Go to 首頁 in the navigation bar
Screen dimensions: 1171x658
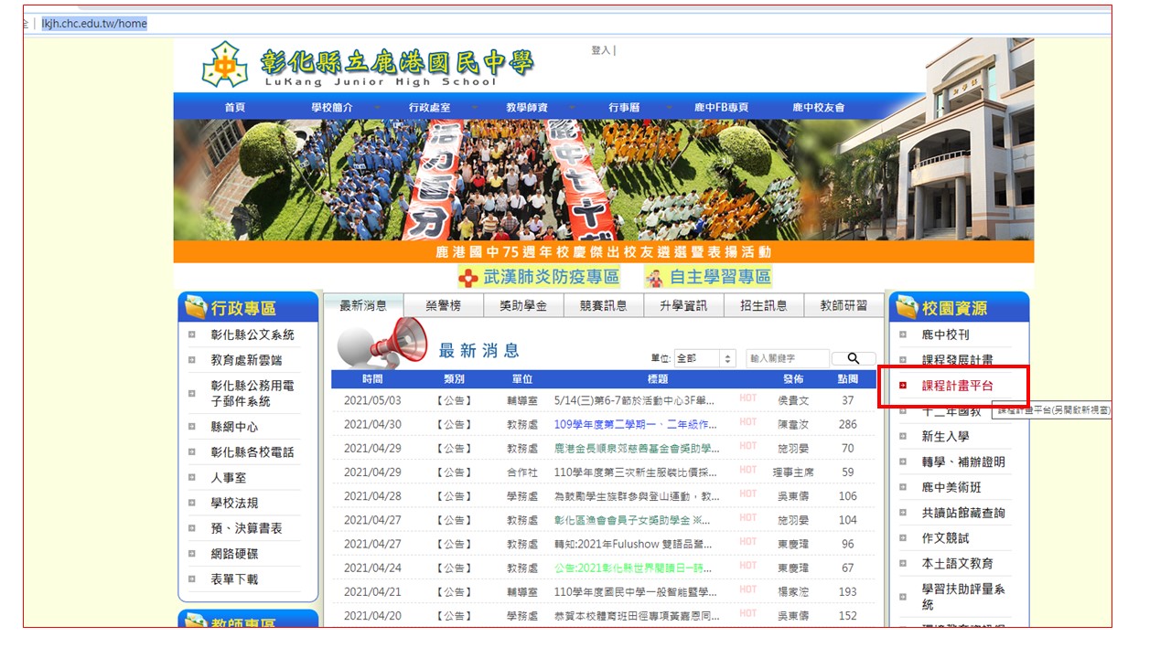235,108
